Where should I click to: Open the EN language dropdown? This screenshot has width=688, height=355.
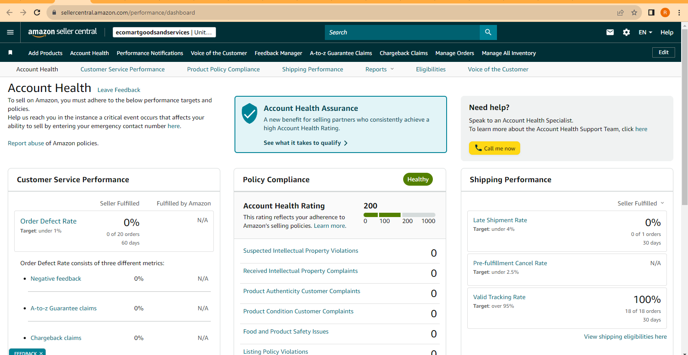click(645, 32)
